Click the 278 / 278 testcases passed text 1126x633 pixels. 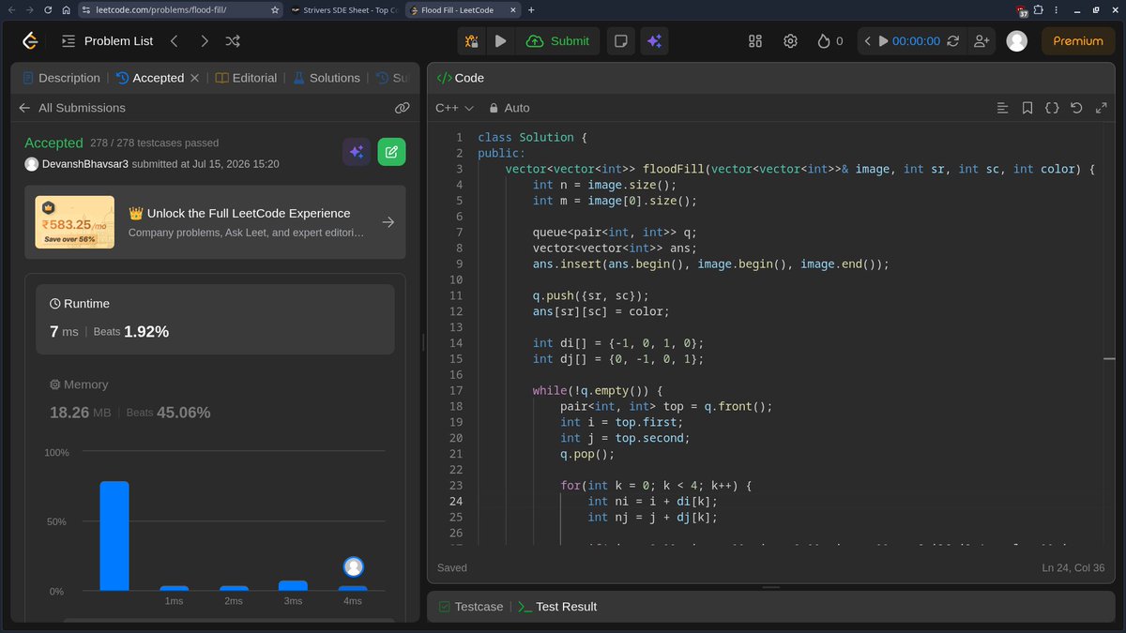tap(155, 143)
